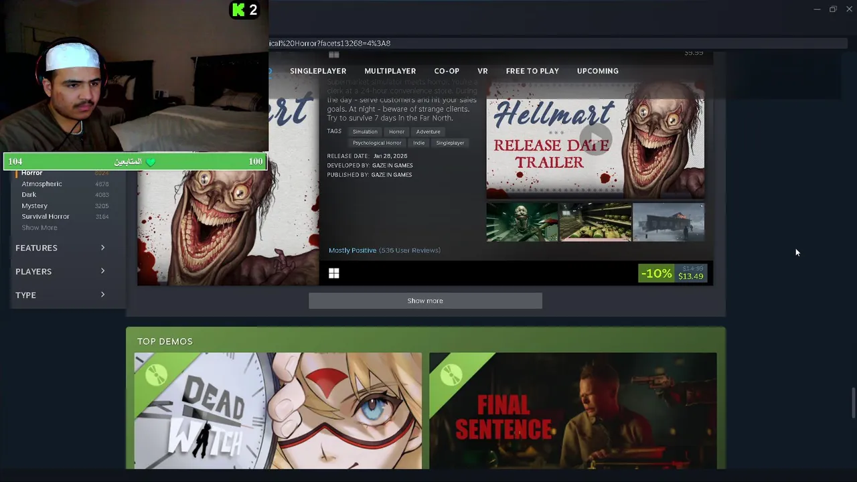This screenshot has width=857, height=482.
Task: Open the SINGLEPLAYER tab
Action: 318,71
